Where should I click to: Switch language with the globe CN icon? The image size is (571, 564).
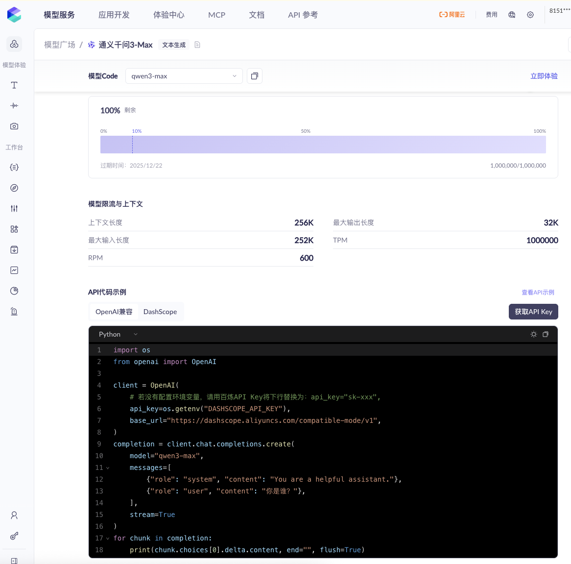[x=512, y=15]
